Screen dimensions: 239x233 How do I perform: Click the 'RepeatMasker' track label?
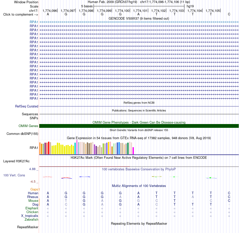click(x=28, y=227)
